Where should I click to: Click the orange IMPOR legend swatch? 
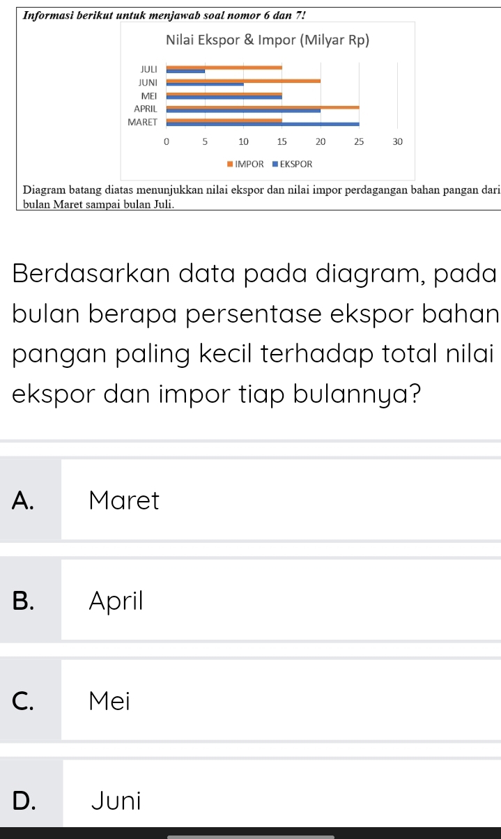pyautogui.click(x=229, y=164)
